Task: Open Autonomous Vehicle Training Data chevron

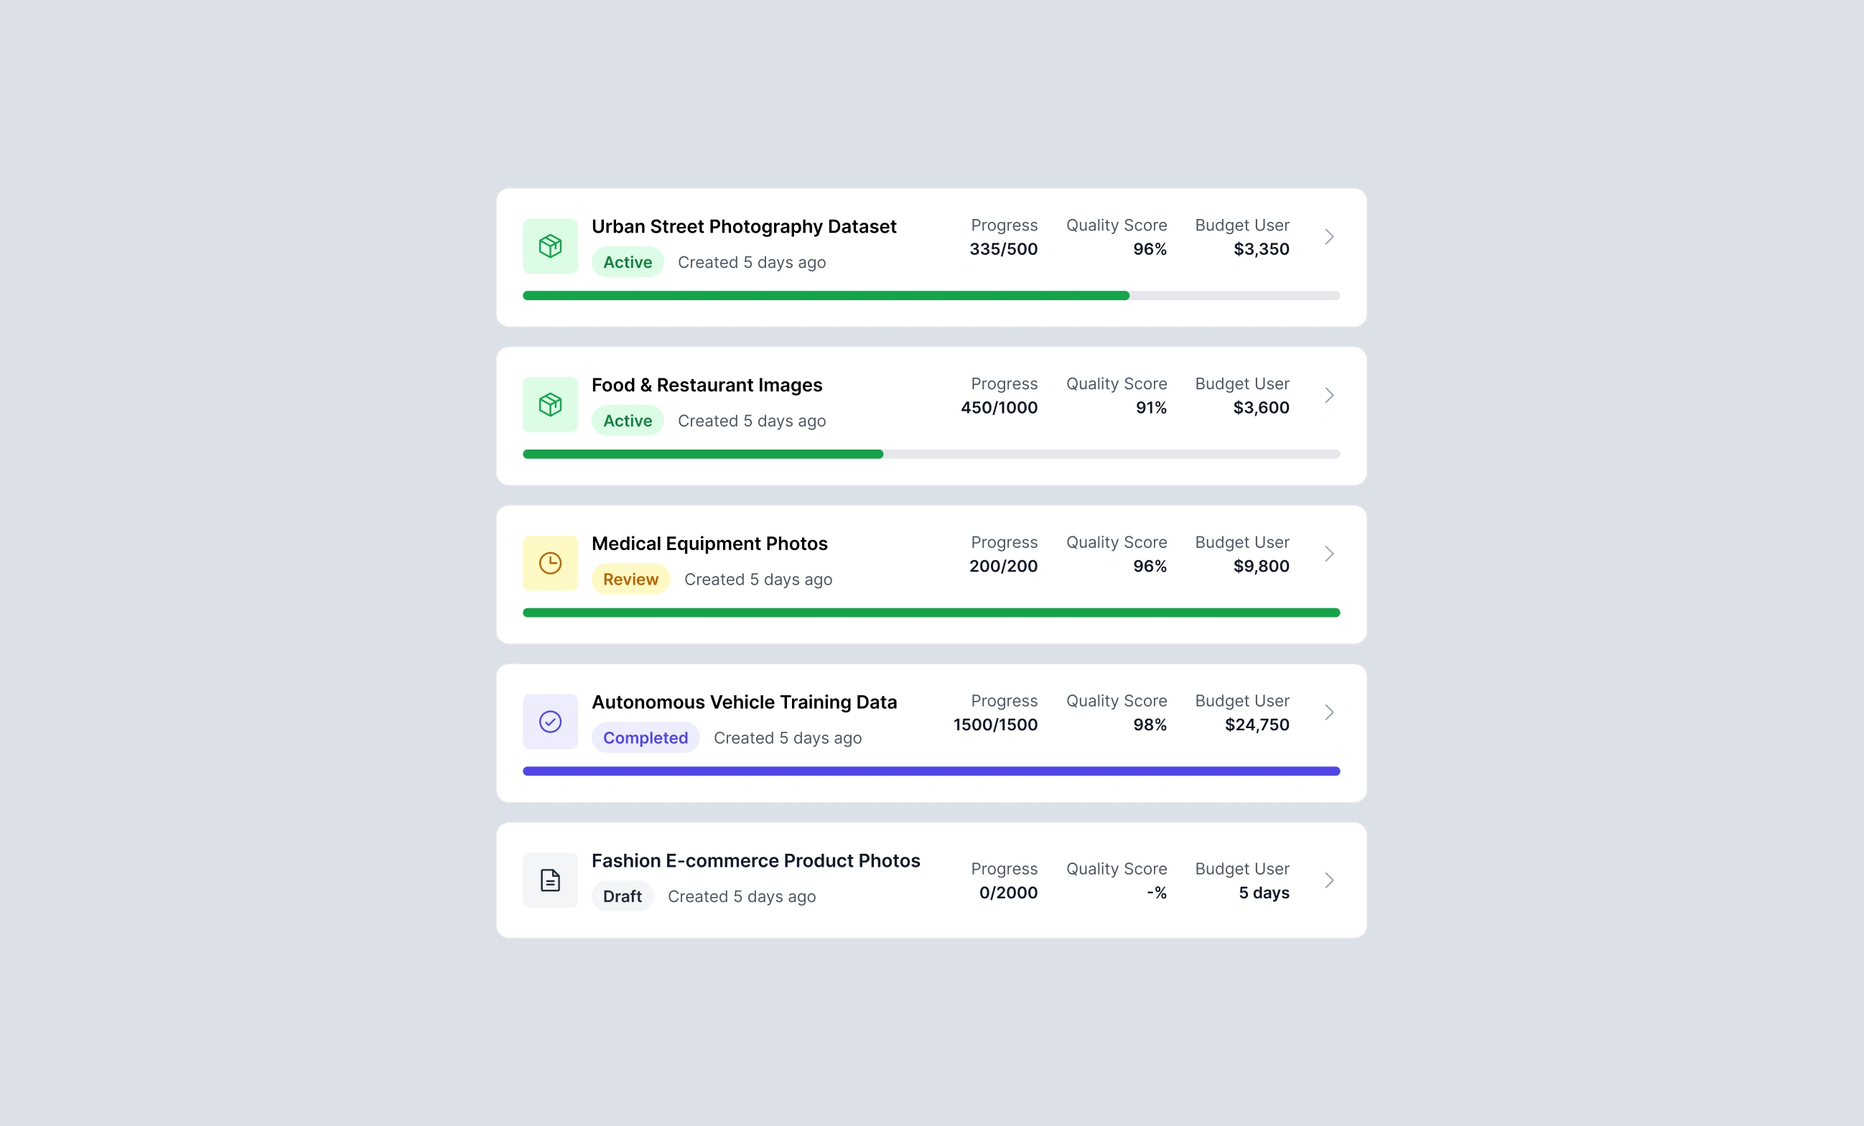Action: [x=1329, y=712]
